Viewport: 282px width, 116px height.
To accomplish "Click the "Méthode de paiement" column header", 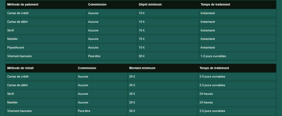I will click(x=23, y=5).
